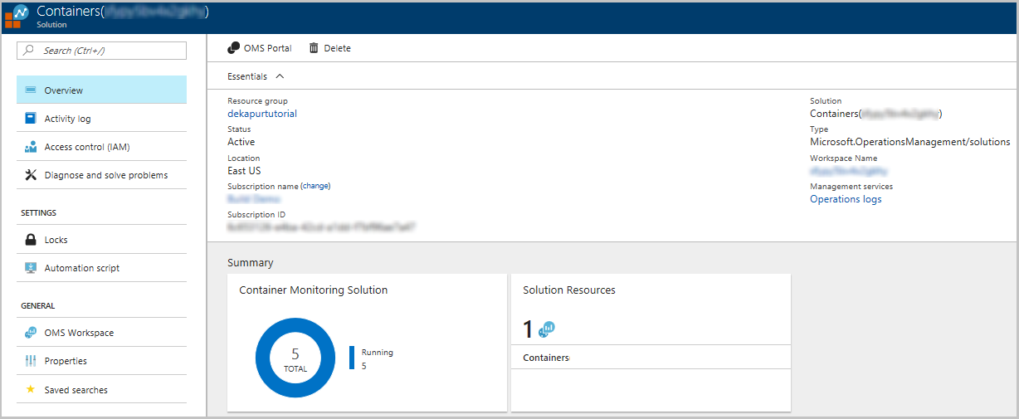Open the Container Monitoring Solution tile
This screenshot has height=419, width=1019.
point(367,343)
